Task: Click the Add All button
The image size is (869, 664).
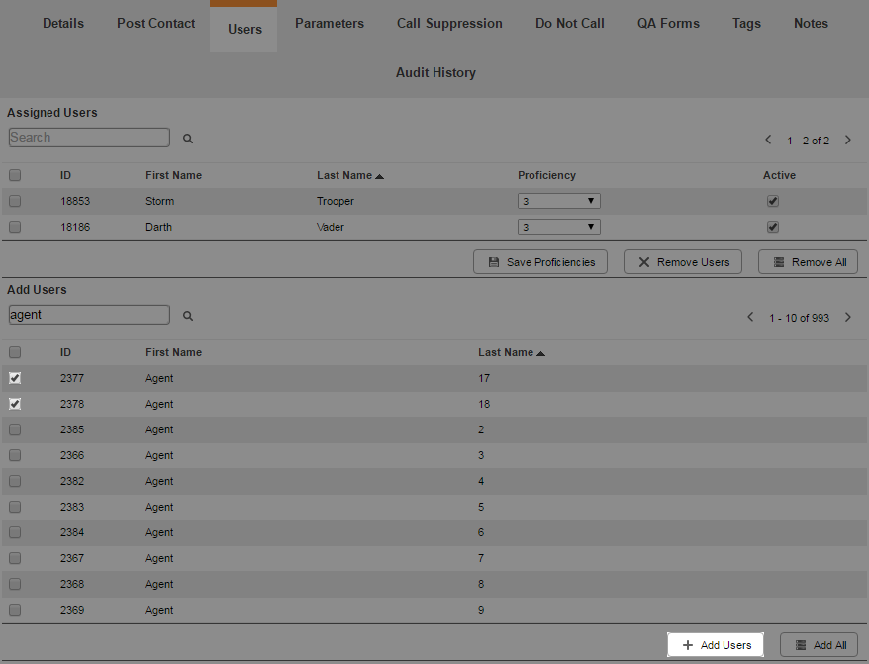Action: 820,645
